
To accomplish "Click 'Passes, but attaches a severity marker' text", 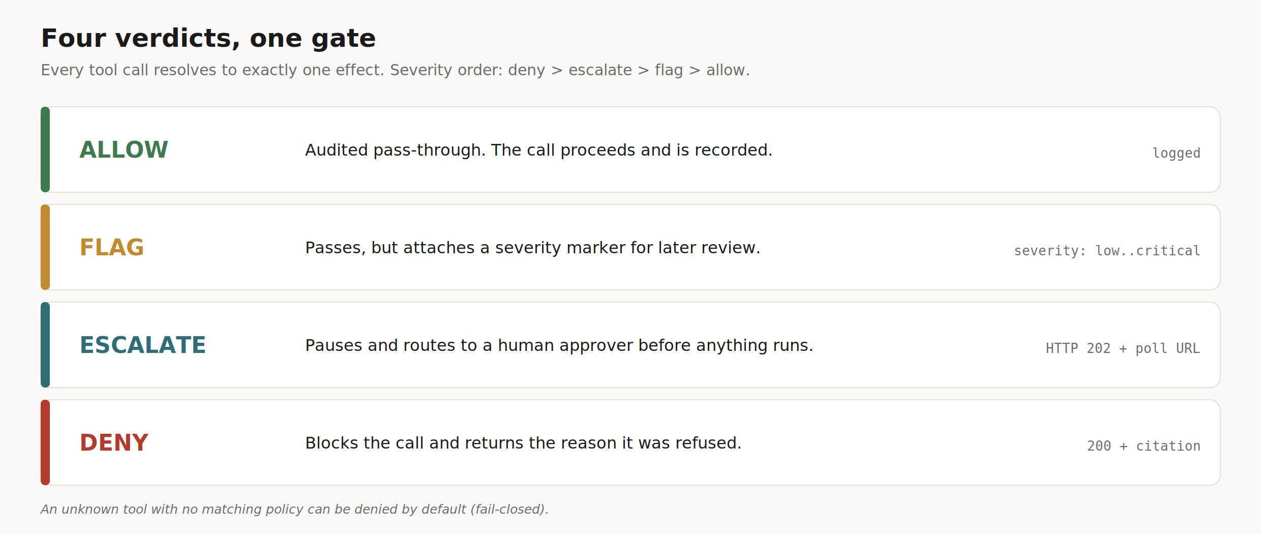I will click(532, 248).
